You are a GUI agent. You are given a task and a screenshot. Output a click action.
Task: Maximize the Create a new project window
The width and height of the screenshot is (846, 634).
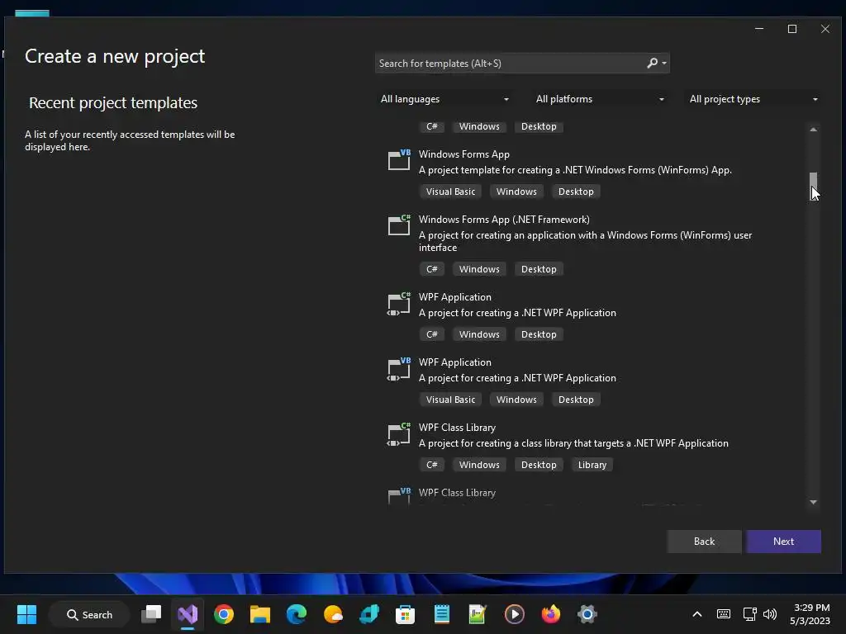tap(792, 29)
